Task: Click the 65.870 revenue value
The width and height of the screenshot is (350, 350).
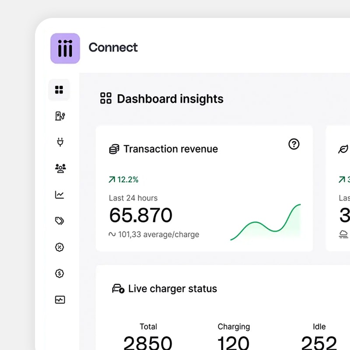Action: coord(140,215)
